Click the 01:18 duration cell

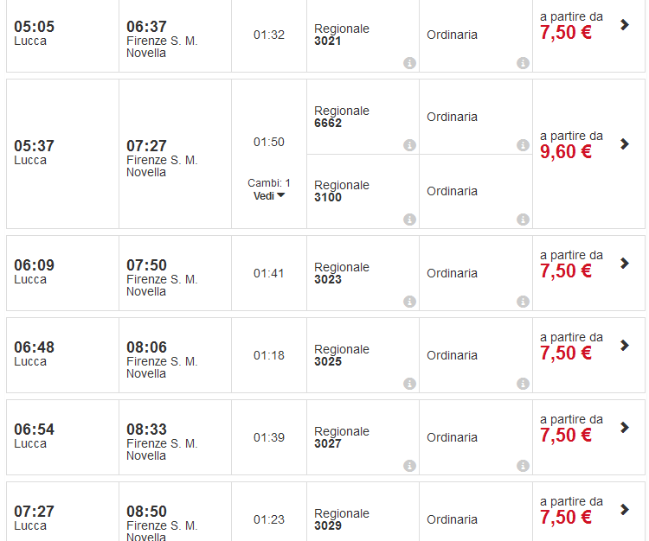click(269, 355)
